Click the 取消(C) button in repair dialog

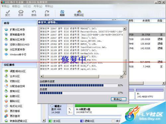click(119, 99)
